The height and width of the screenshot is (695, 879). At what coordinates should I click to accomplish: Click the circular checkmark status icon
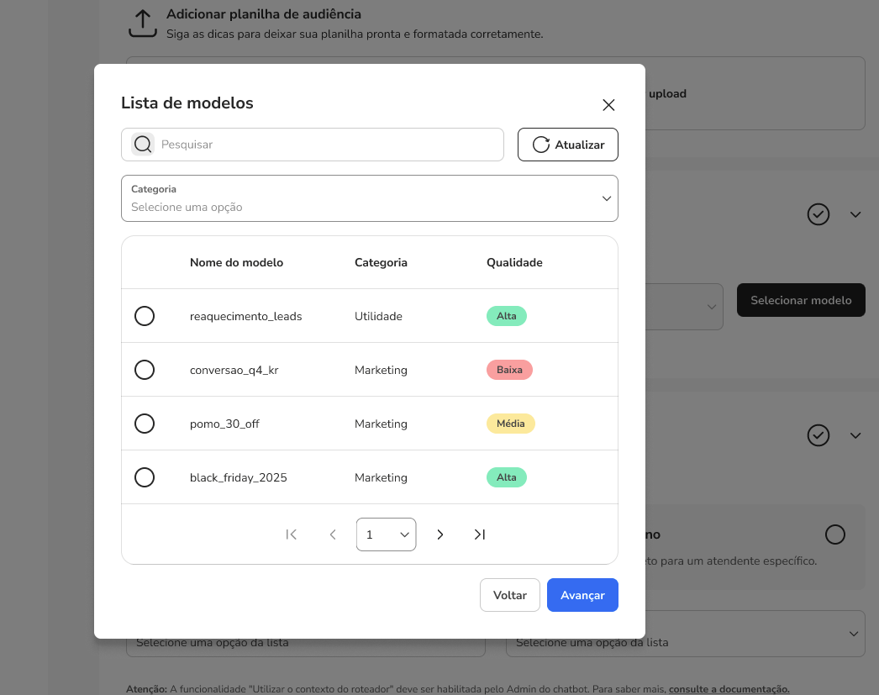[818, 214]
